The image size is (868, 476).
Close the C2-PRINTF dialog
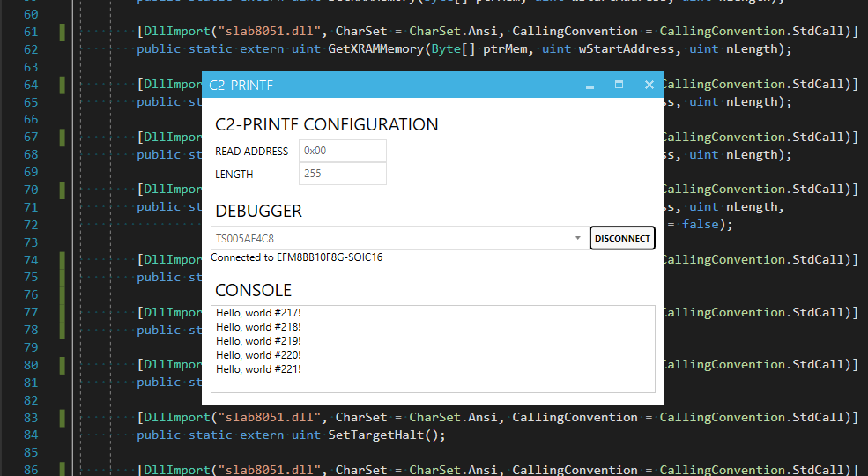(x=649, y=85)
